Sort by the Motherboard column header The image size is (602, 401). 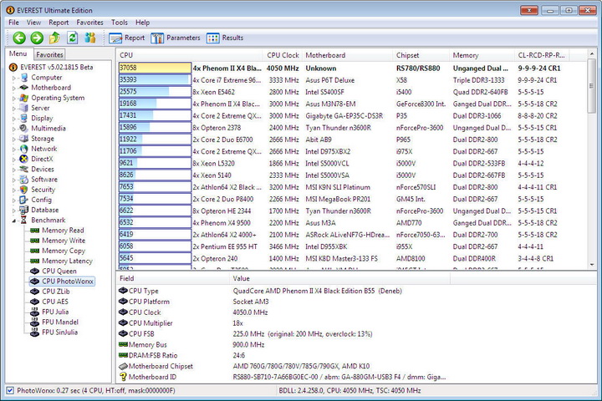click(348, 55)
